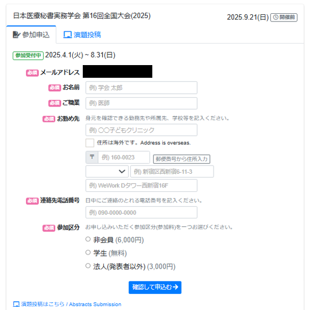Image resolution: width=314 pixels, height=310 pixels.
Task: Choose the 法人(発表者以外) (3,000円) radio option
Action: tap(88, 266)
